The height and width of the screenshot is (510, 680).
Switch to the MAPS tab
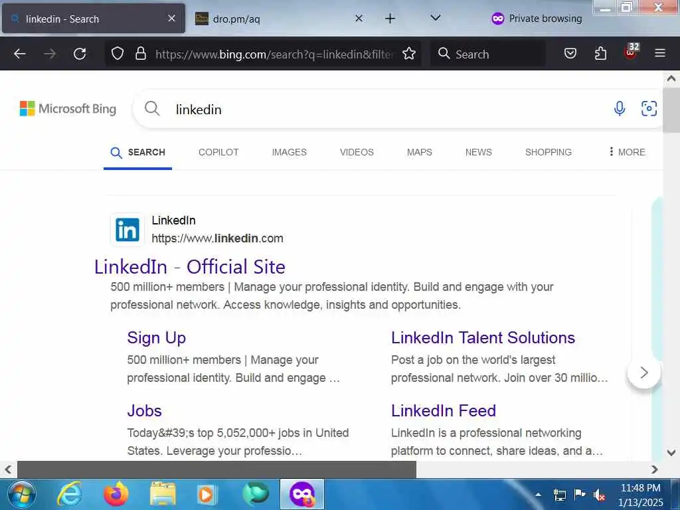click(420, 152)
